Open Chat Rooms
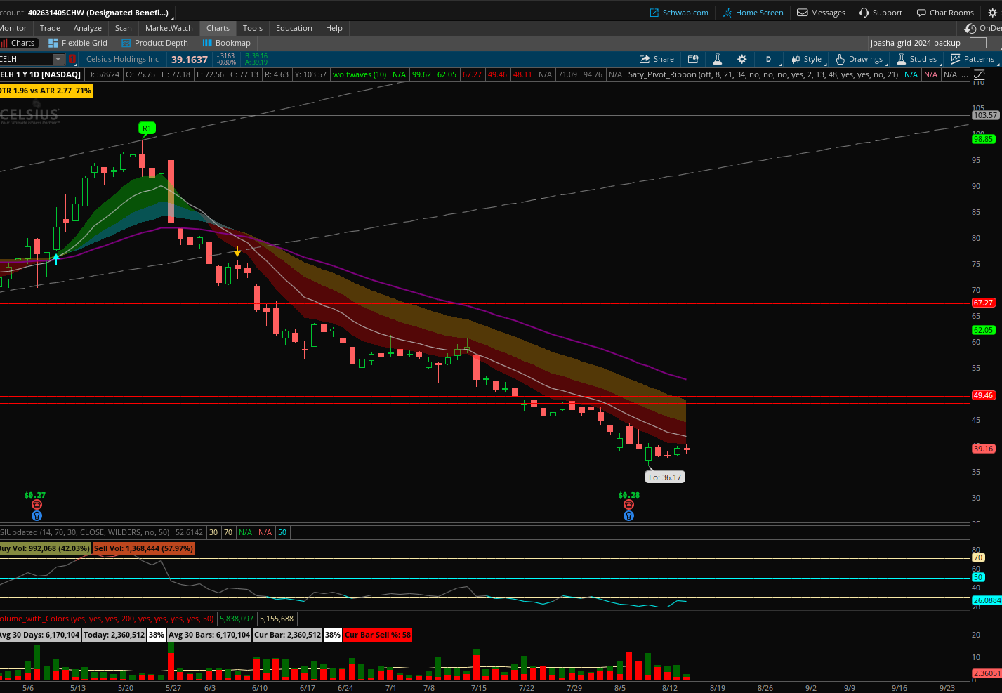The width and height of the screenshot is (1002, 693). coord(945,13)
